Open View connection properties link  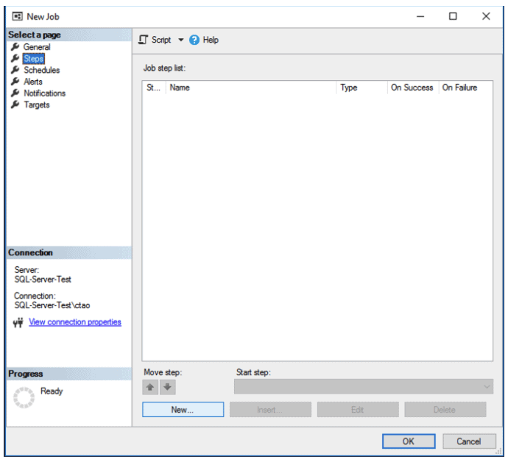pyautogui.click(x=75, y=322)
